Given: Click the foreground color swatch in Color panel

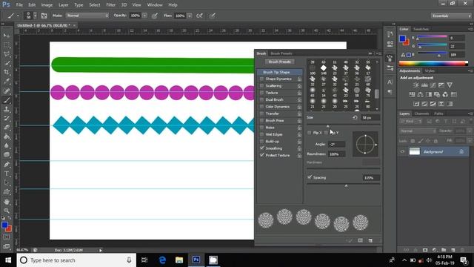Looking at the screenshot, I should click(402, 39).
